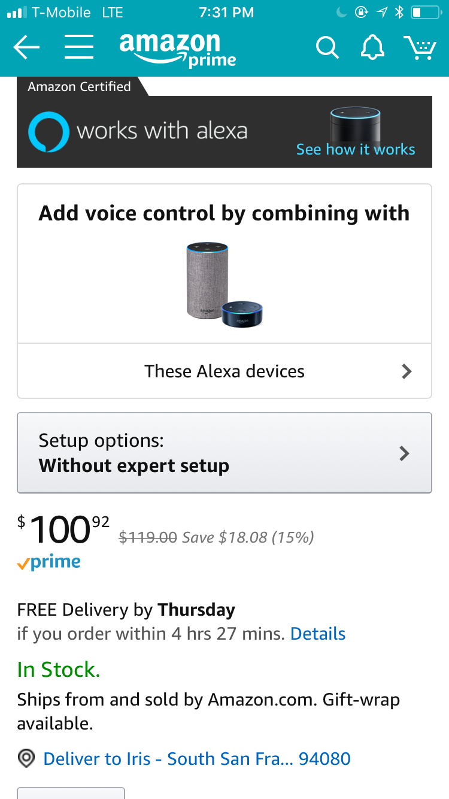Viewport: 449px width, 799px height.
Task: Expand These Alexa devices chevron
Action: click(406, 371)
